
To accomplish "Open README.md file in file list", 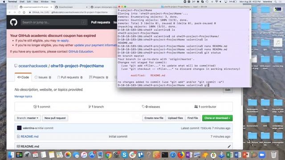I will 29,136.
